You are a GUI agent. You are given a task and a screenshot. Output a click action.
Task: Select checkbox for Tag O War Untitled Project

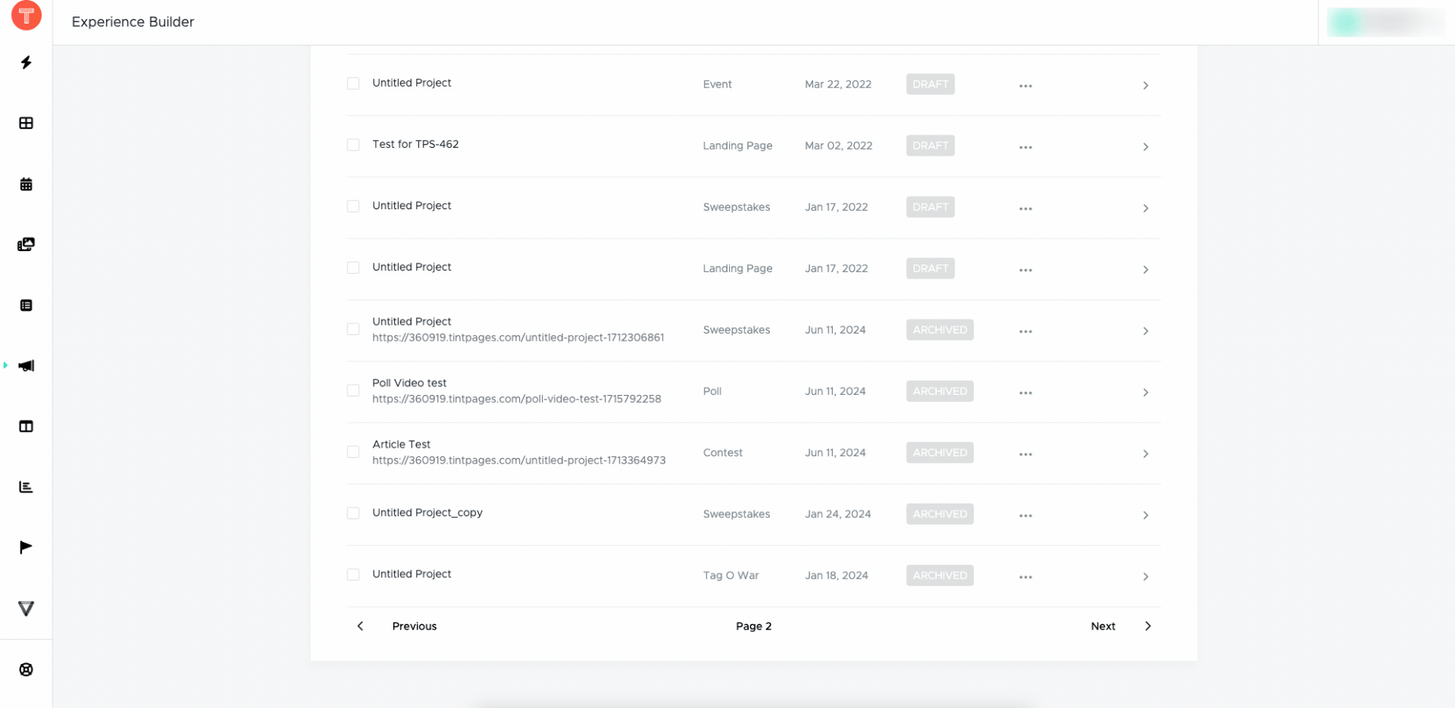pyautogui.click(x=353, y=574)
